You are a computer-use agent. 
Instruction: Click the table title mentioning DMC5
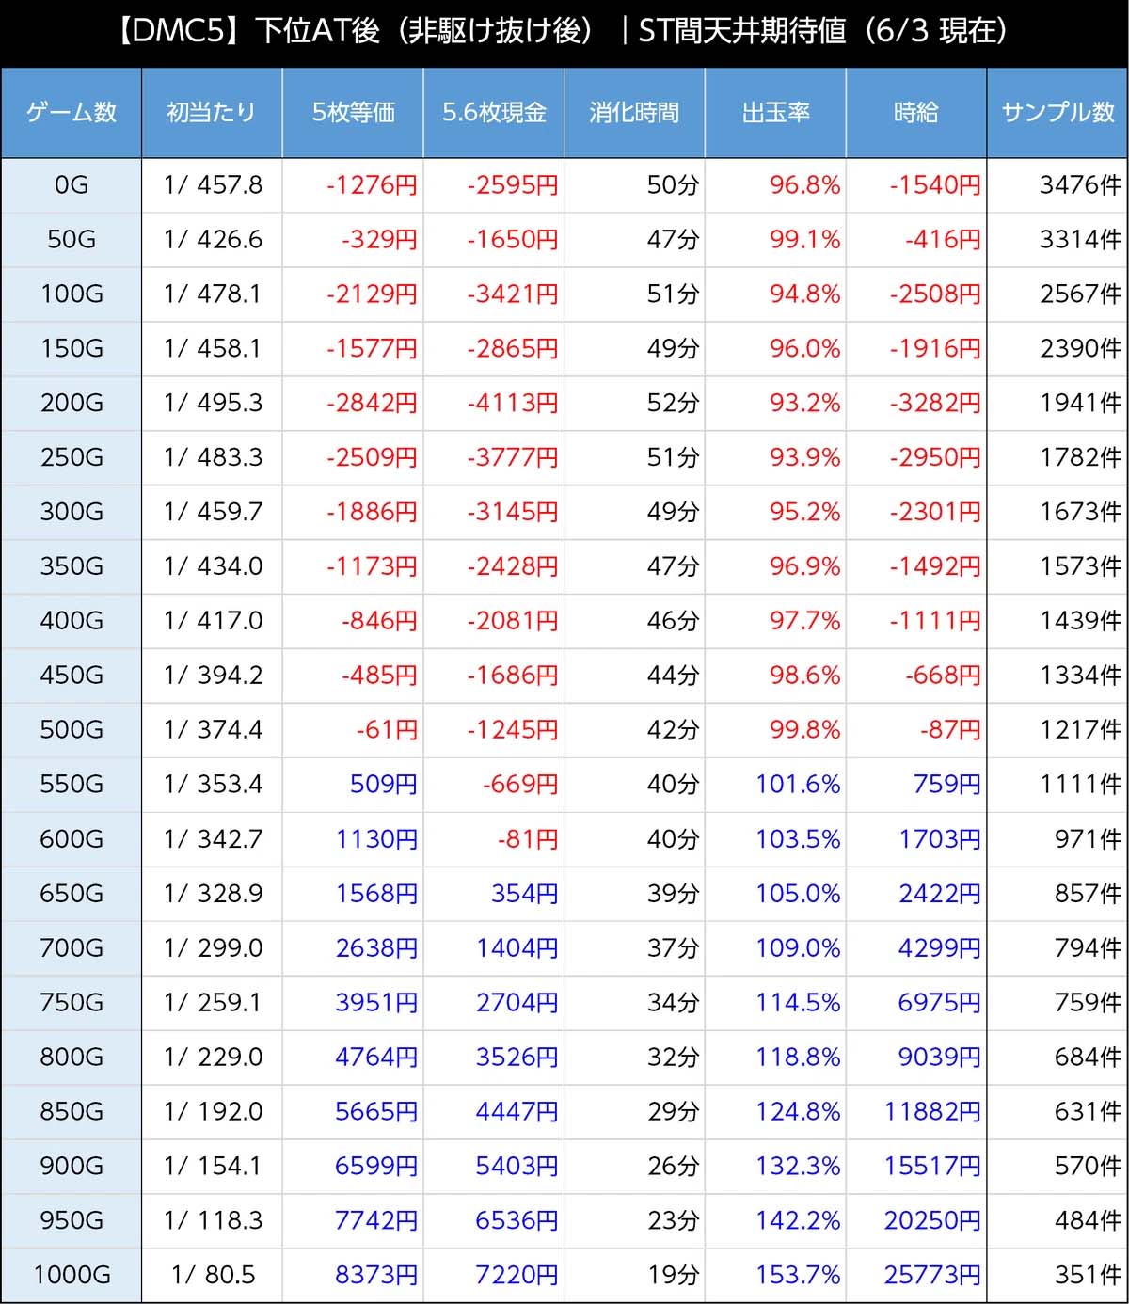pos(564,32)
